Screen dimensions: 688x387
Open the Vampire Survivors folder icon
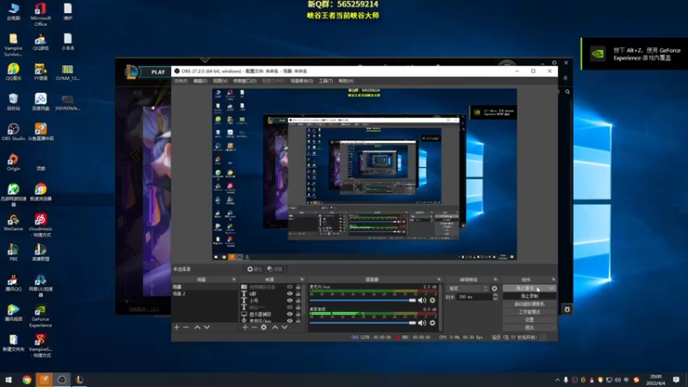click(x=13, y=45)
